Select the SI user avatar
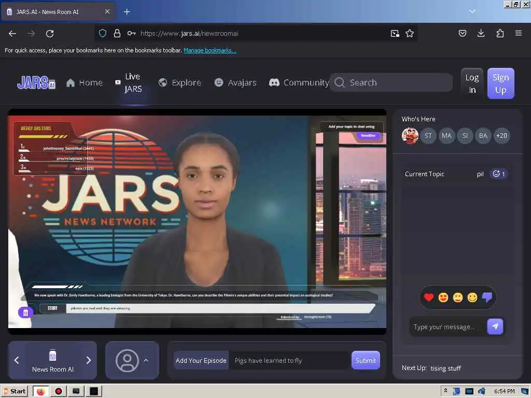 coord(465,136)
